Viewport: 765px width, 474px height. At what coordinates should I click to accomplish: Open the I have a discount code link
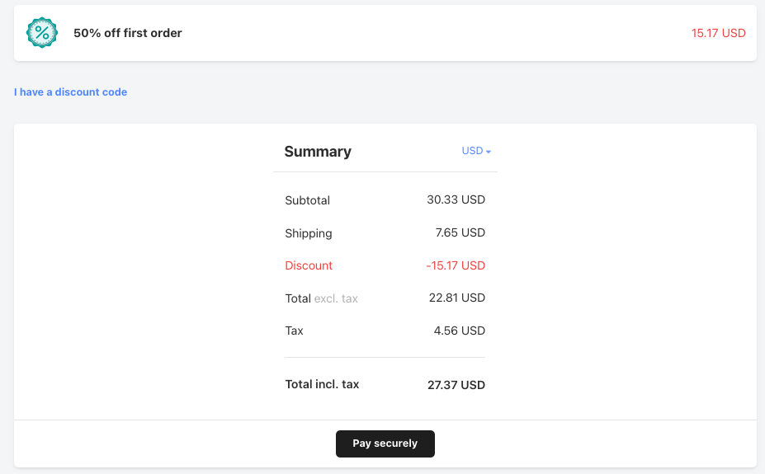(71, 92)
